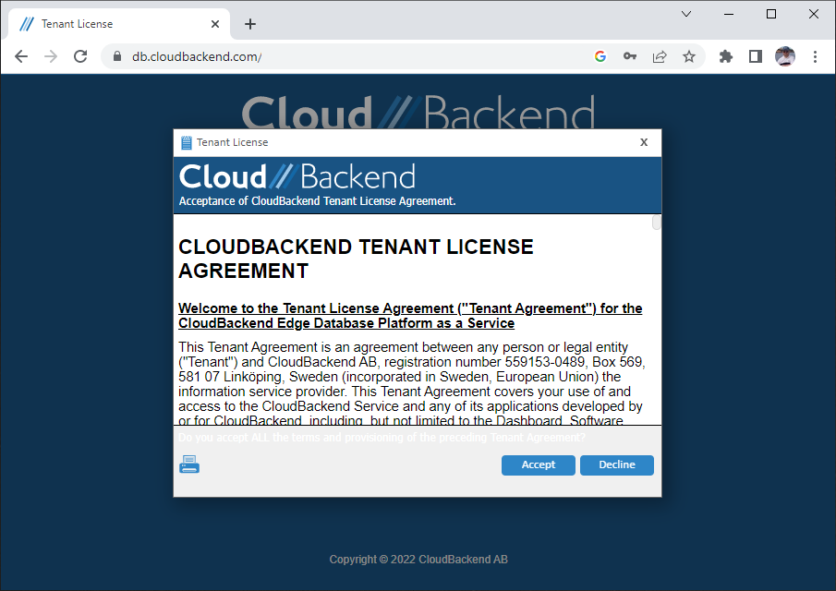
Task: Open saved passwords key icon
Action: 630,56
